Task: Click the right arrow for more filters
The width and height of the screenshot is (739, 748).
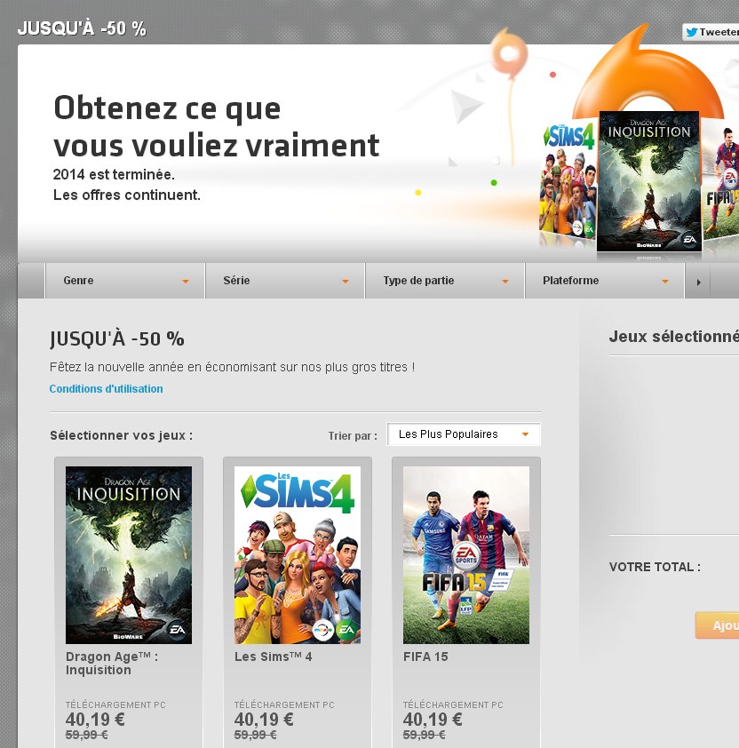Action: [x=697, y=281]
